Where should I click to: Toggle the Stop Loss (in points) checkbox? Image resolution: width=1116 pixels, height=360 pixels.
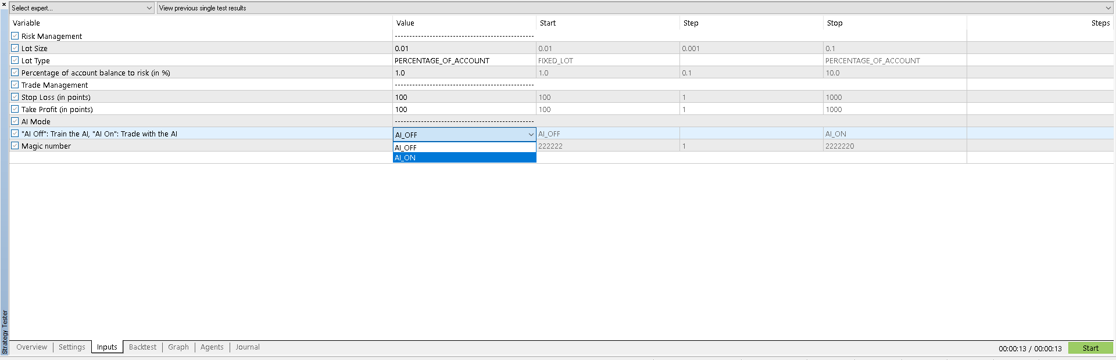pos(15,97)
